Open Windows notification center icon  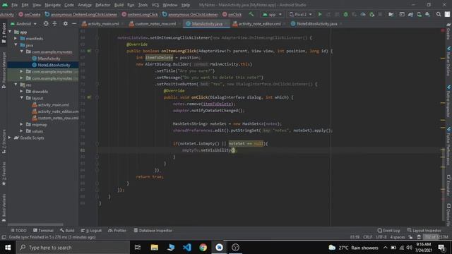click(x=441, y=248)
